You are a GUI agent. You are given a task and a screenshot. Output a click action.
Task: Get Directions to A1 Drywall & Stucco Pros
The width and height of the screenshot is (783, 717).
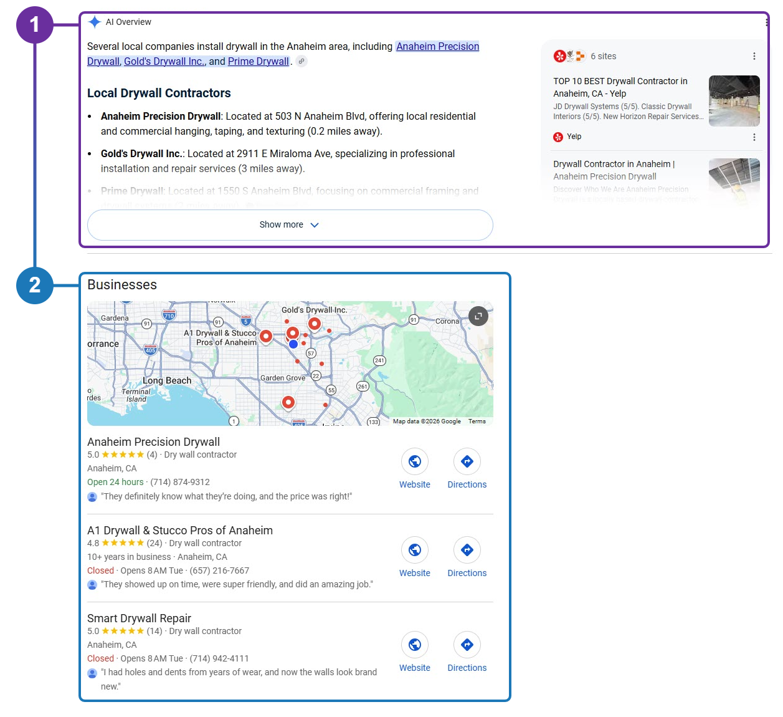[x=467, y=550]
